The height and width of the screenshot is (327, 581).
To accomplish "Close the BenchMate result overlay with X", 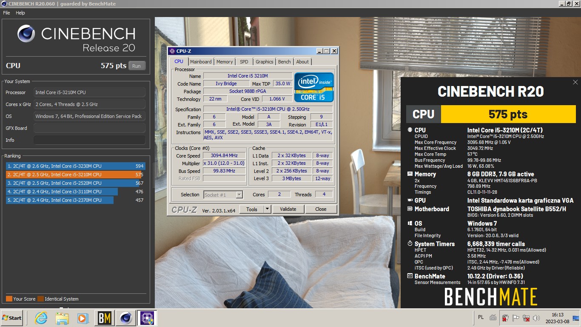I will click(575, 82).
